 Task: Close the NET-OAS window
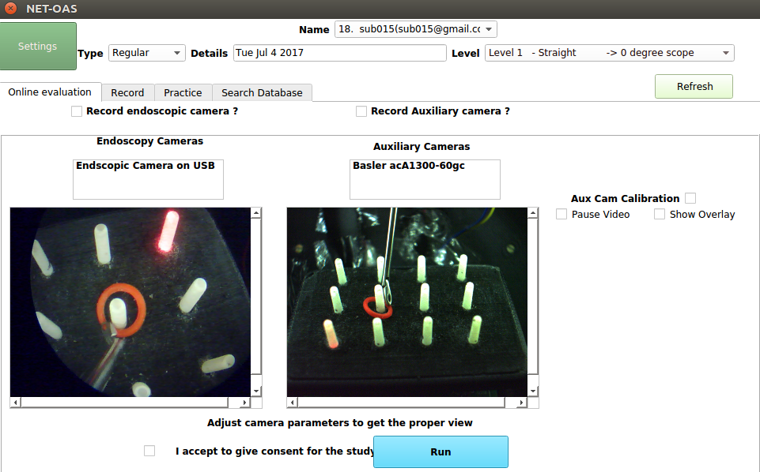[10, 8]
